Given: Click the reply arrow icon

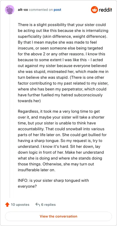Looking at the screenshot, I should (x=37, y=205).
